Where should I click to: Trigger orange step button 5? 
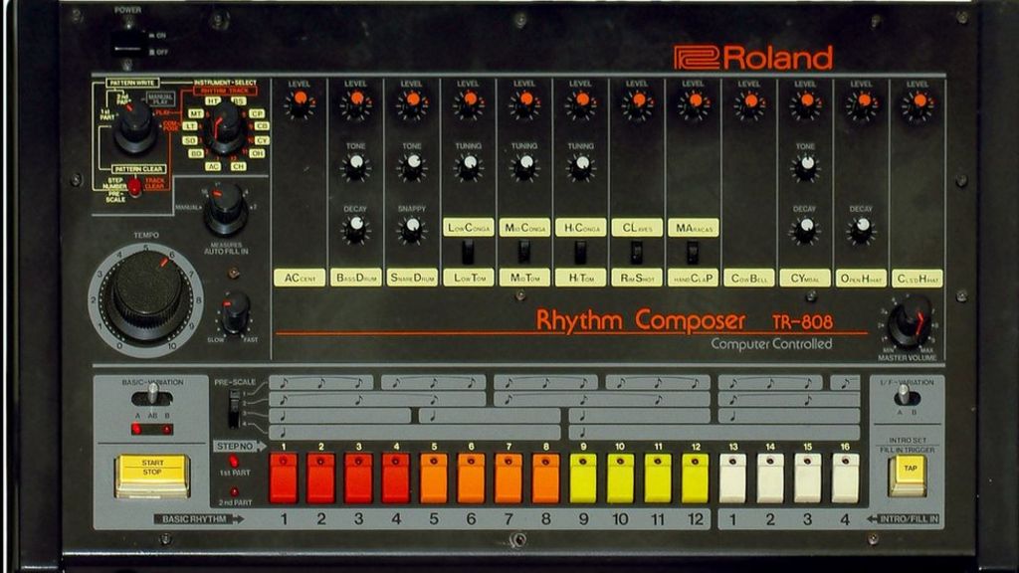(x=434, y=478)
